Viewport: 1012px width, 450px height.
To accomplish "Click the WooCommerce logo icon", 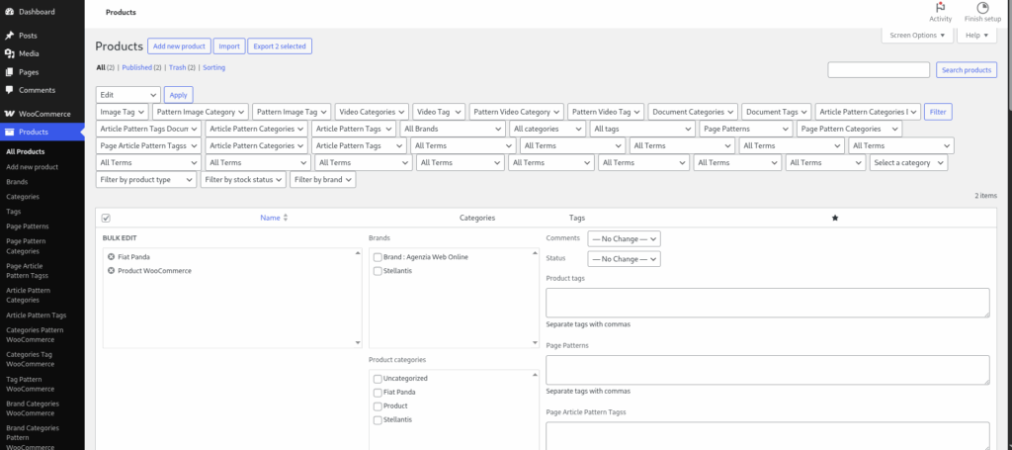I will click(x=10, y=114).
